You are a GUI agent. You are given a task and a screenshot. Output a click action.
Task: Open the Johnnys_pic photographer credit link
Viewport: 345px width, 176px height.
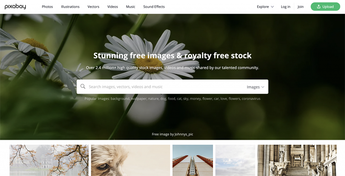(x=184, y=134)
